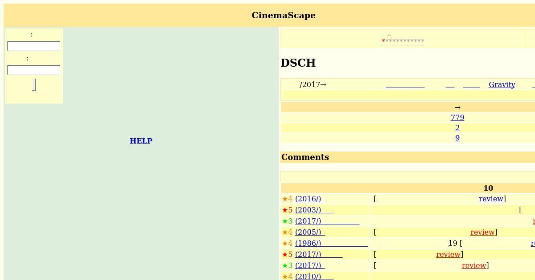Click the ★4 rating beside (2016/)

287,199
